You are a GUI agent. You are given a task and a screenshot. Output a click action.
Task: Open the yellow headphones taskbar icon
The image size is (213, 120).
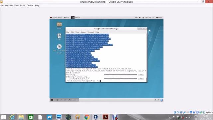pos(78,117)
